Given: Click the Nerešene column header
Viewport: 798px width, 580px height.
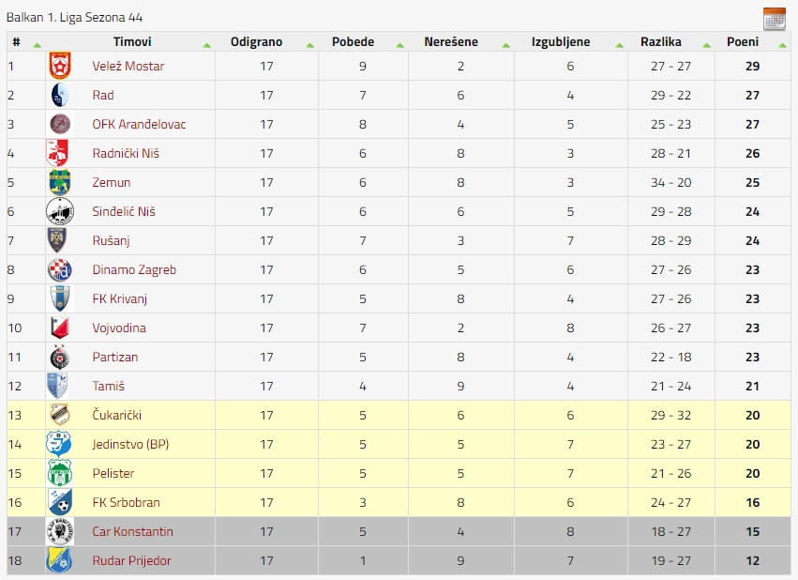Looking at the screenshot, I should coord(451,41).
